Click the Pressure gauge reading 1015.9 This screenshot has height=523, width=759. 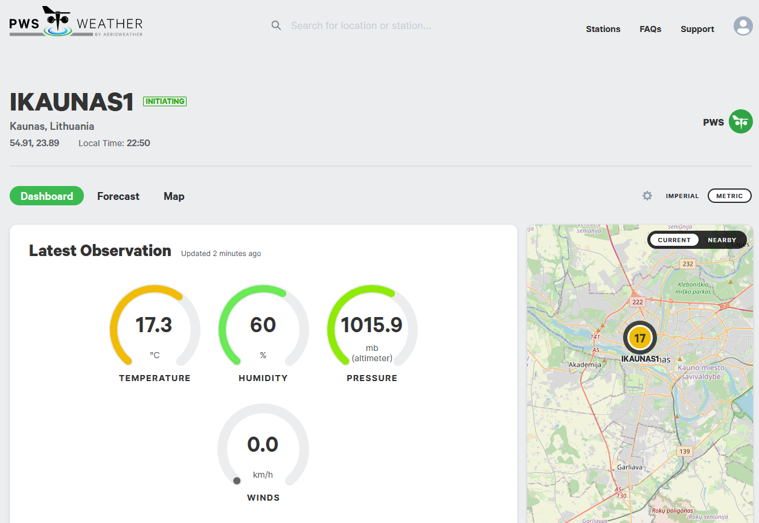[372, 326]
